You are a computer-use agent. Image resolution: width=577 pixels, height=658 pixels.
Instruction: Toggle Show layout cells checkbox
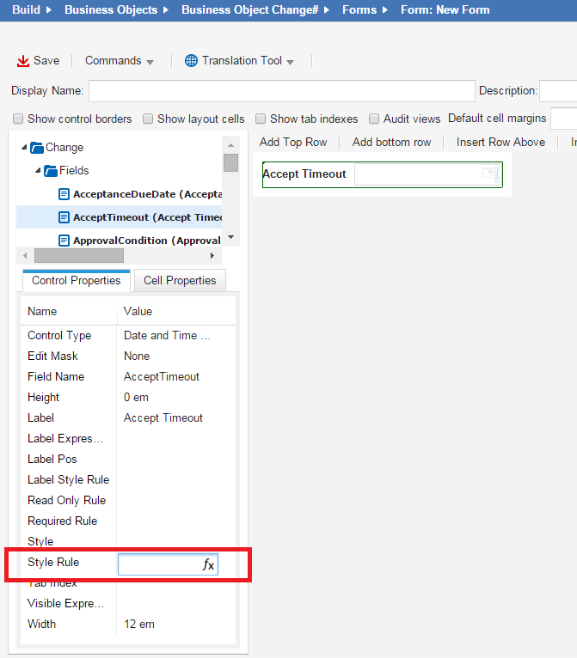pos(148,119)
